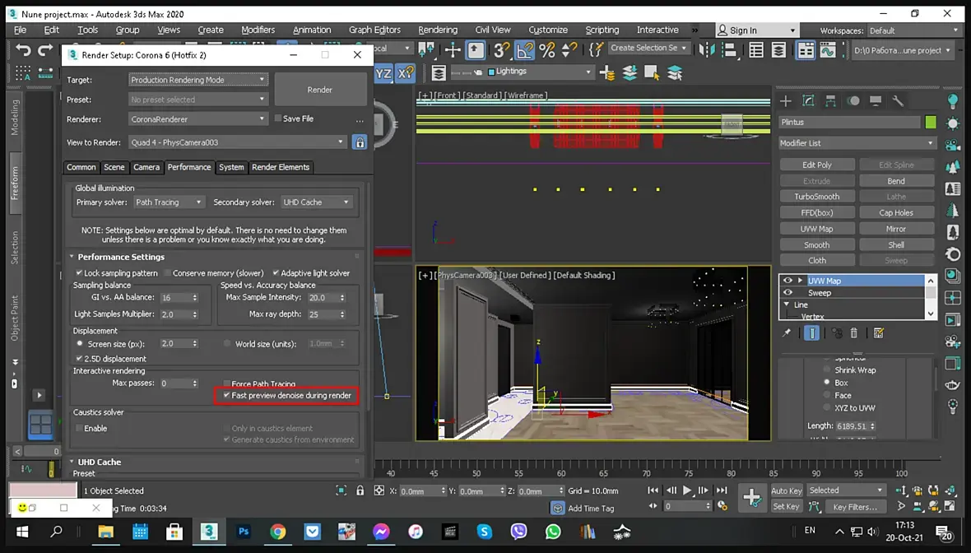Expand the Modifier List dropdown
The height and width of the screenshot is (553, 971).
[x=857, y=143]
